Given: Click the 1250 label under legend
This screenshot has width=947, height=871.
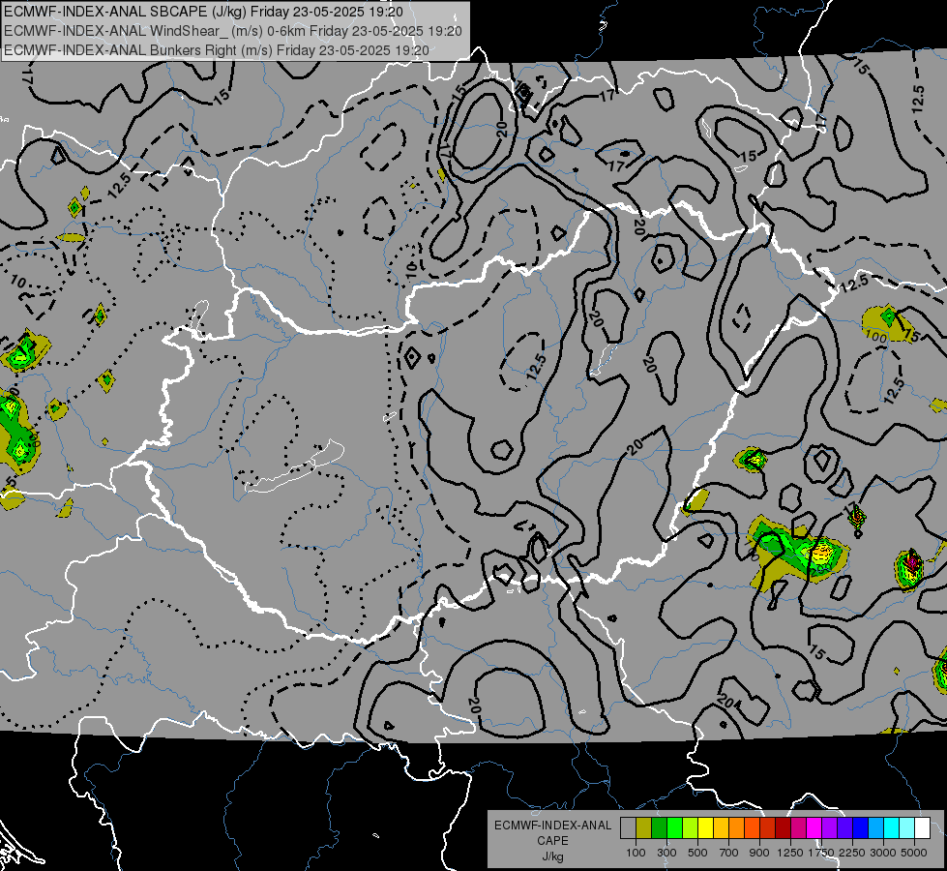Looking at the screenshot, I should coord(790,853).
